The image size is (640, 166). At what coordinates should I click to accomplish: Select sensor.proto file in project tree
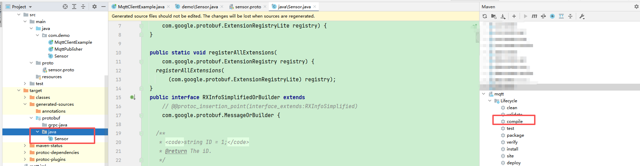pyautogui.click(x=61, y=70)
